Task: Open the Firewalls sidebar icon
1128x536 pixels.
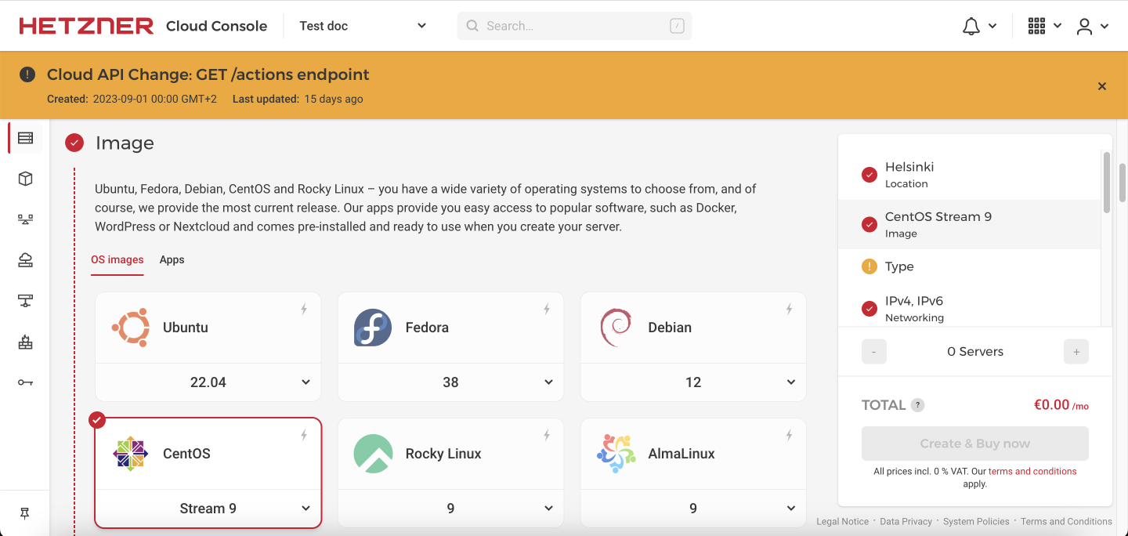Action: pyautogui.click(x=25, y=342)
